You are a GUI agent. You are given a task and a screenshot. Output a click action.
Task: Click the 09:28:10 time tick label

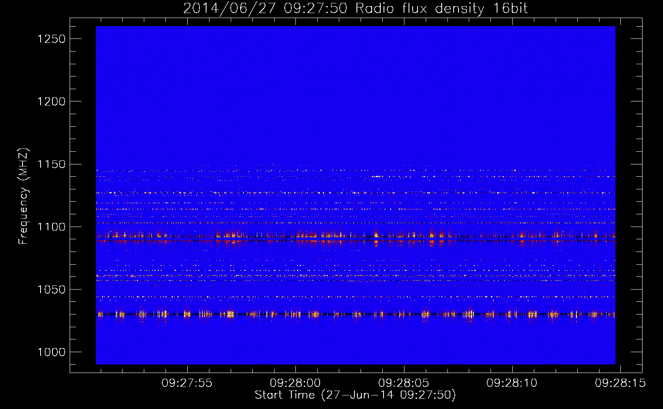(x=512, y=383)
